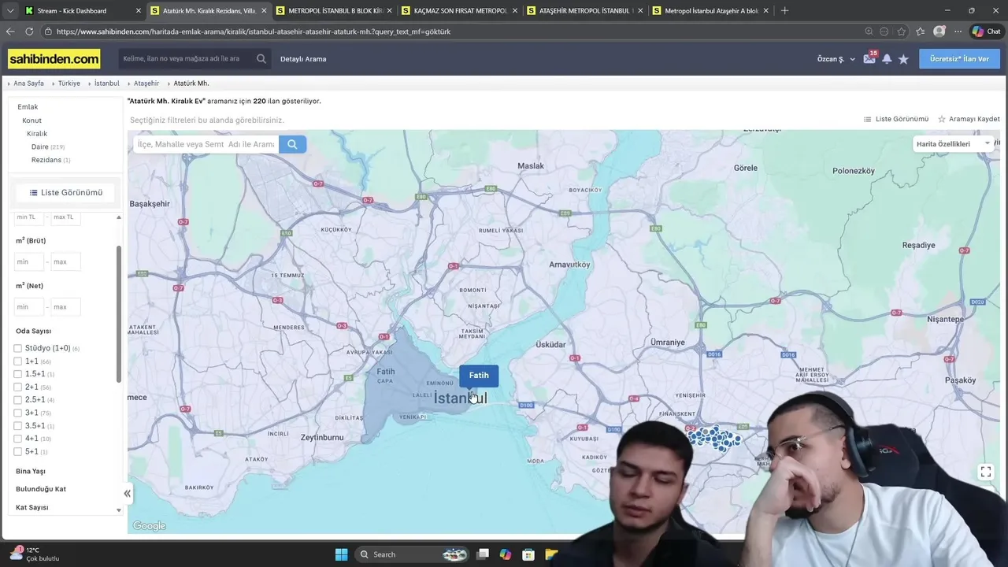Open File Explorer from the taskbar
Viewport: 1008px width, 567px height.
point(551,554)
